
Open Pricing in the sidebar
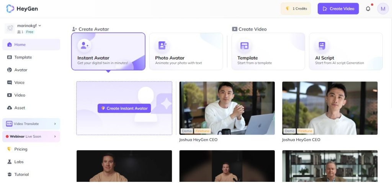coord(31,149)
